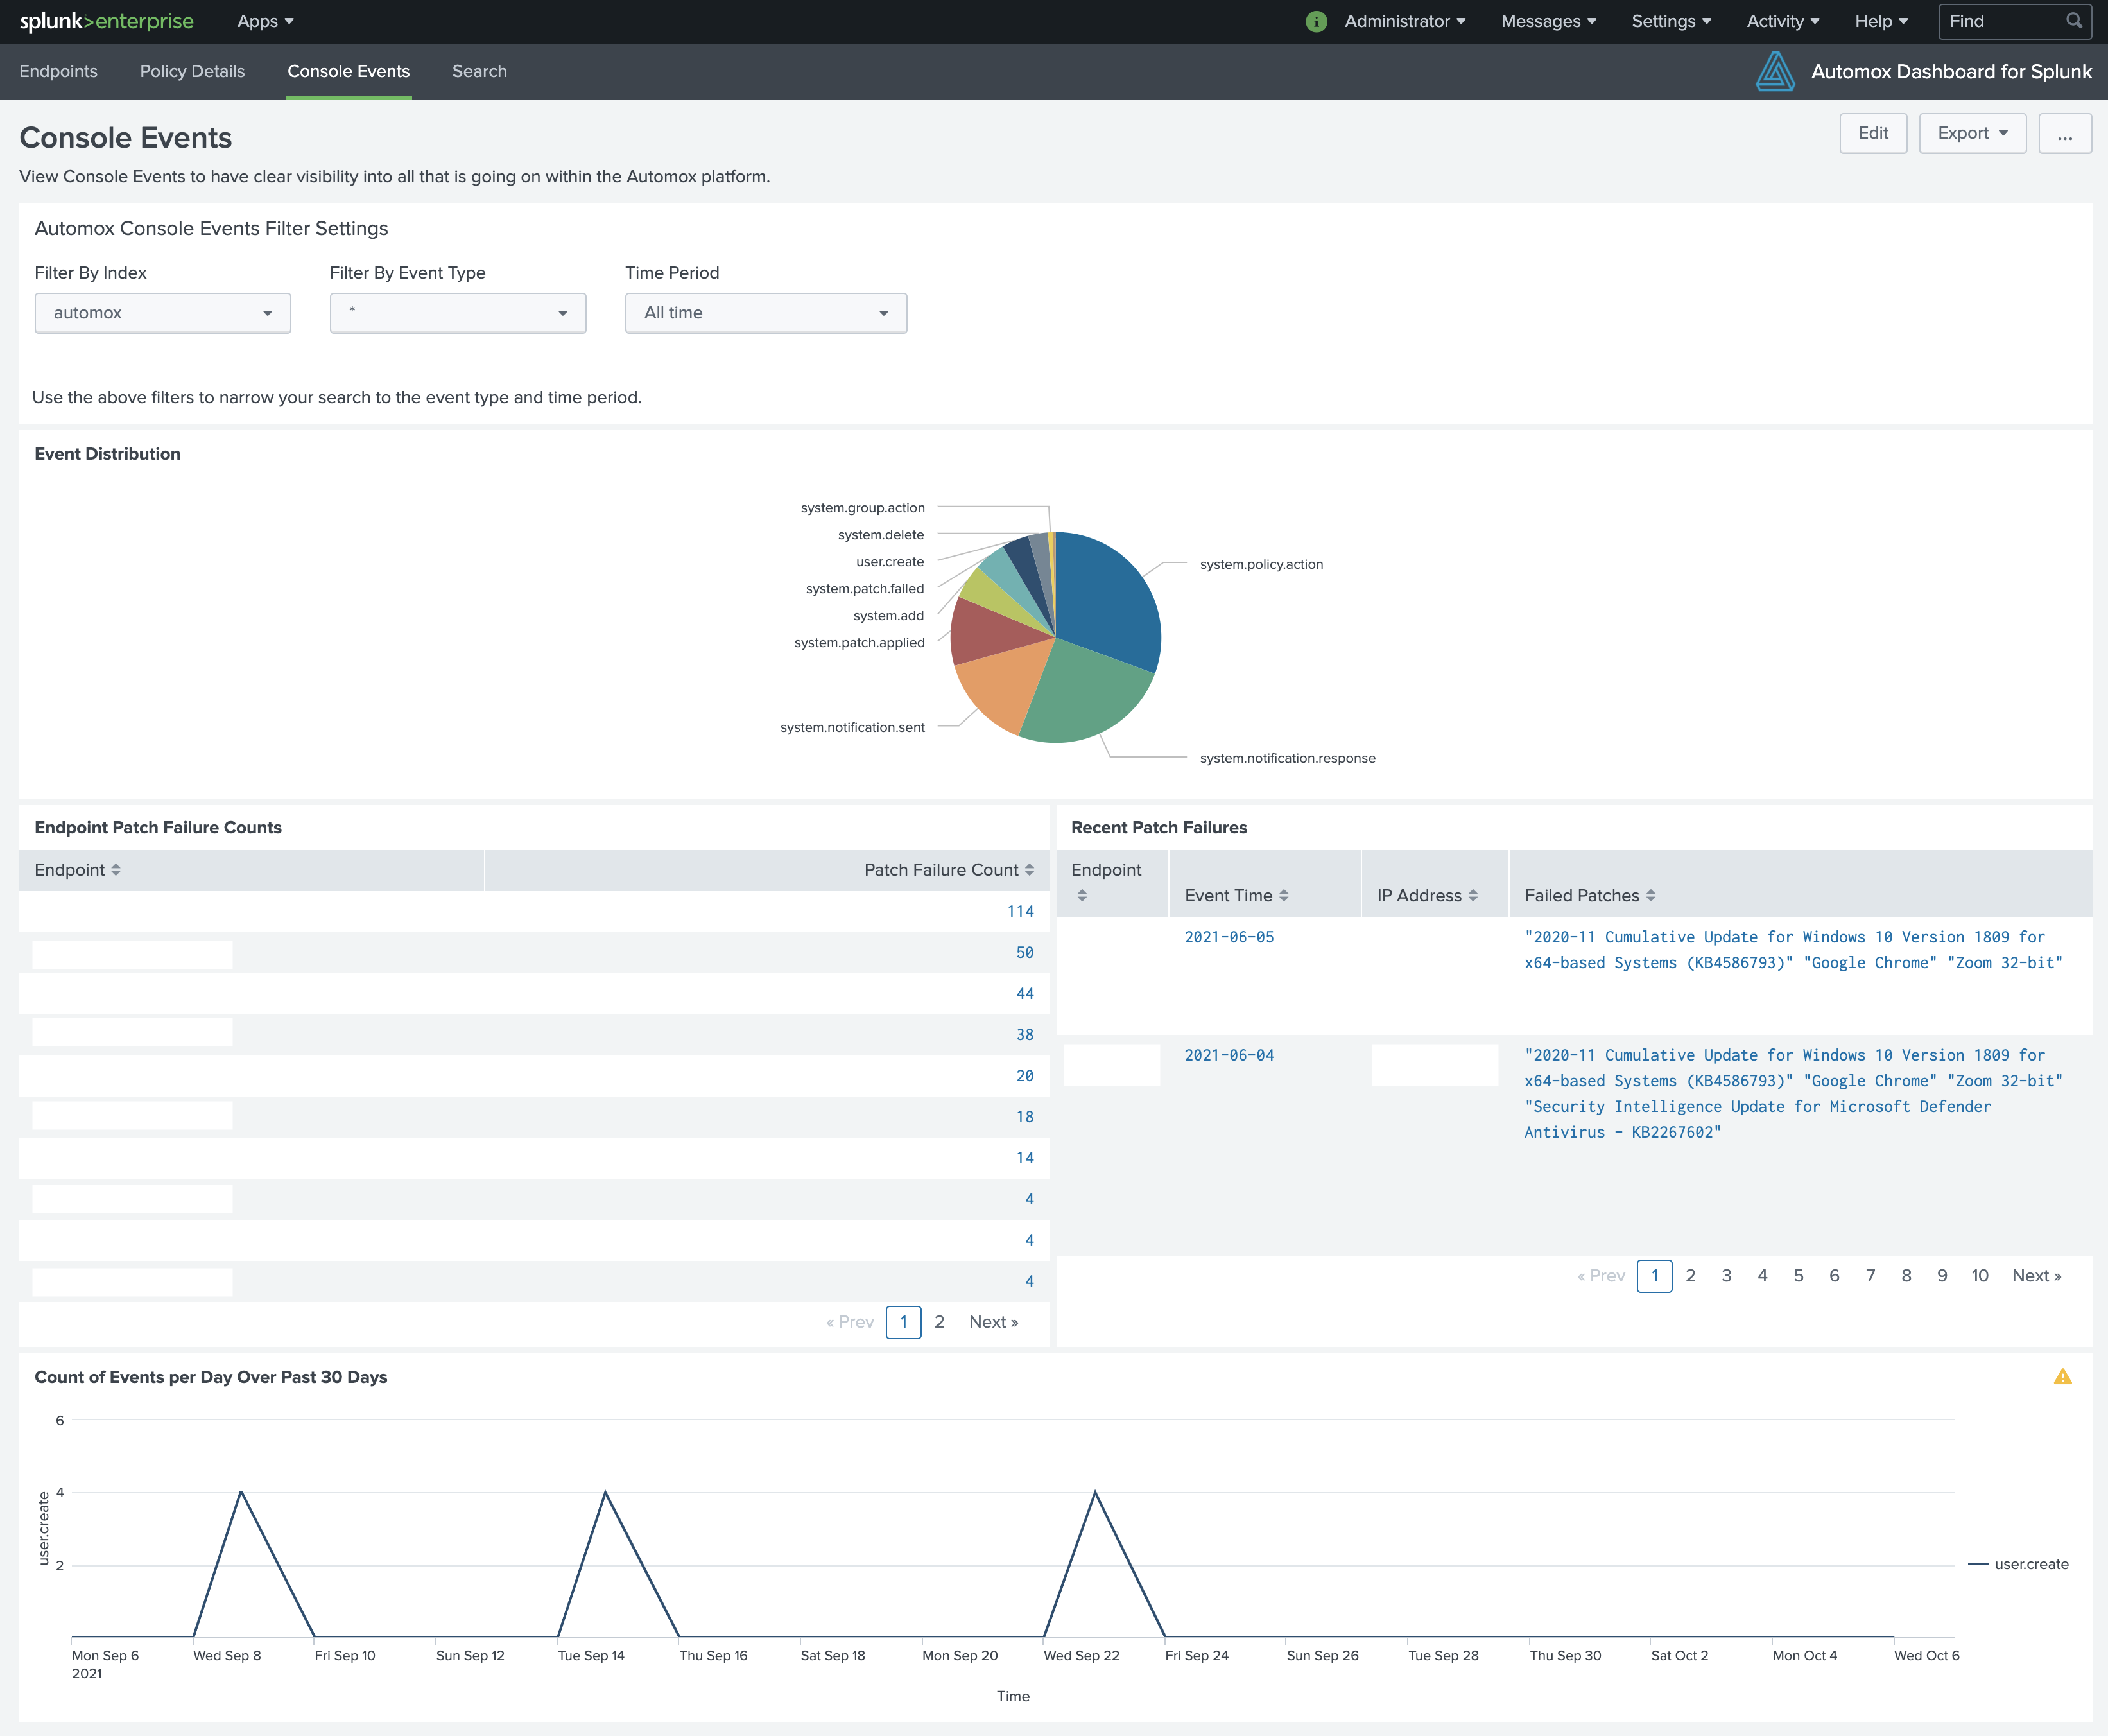Screen dimensions: 2108x1736
Task: Click Next in Recent Patch Failures pagination
Action: click(x=2036, y=1276)
